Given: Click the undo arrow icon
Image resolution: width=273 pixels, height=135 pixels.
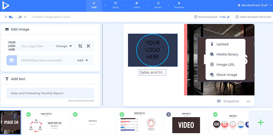Looking at the screenshot, I should [x=11, y=17].
